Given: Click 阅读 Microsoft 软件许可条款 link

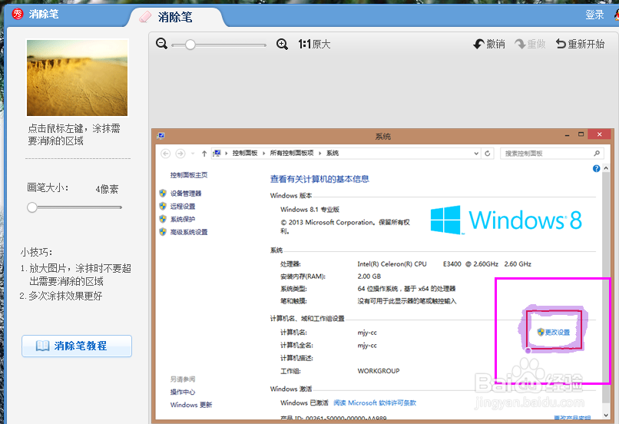Looking at the screenshot, I should pos(375,403).
